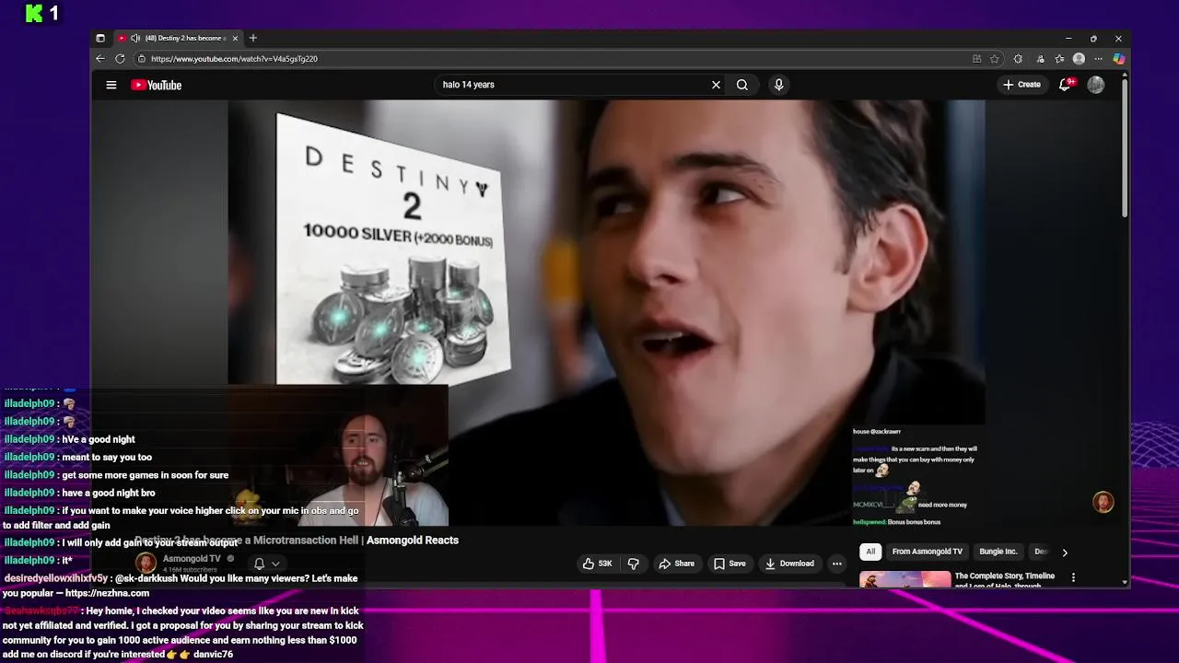
Task: Open the Asmongold TV channel name
Action: click(x=192, y=559)
